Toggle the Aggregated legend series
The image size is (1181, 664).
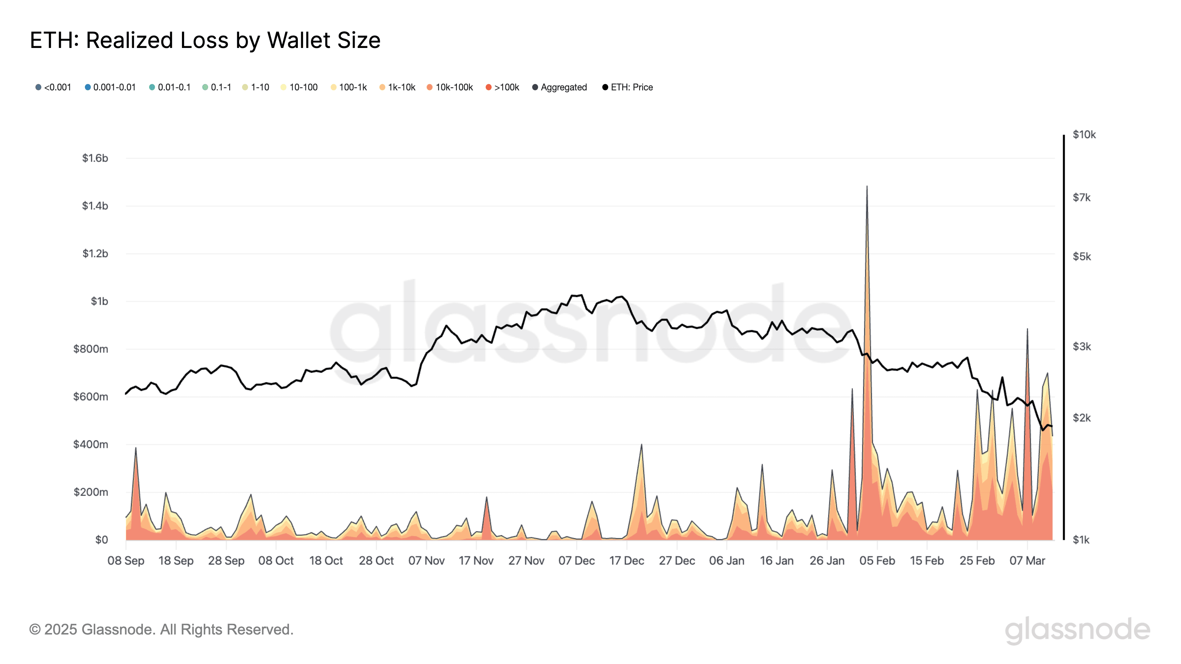pyautogui.click(x=559, y=87)
